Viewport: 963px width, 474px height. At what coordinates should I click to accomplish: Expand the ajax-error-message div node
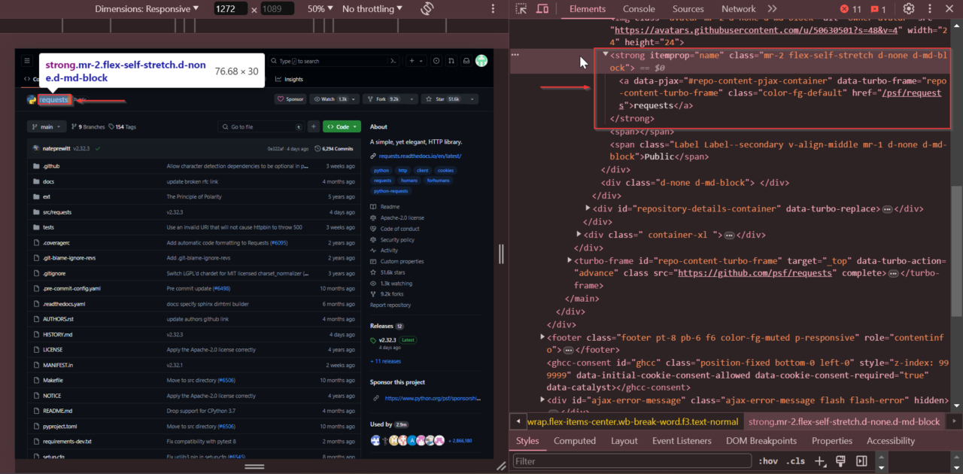click(x=542, y=400)
